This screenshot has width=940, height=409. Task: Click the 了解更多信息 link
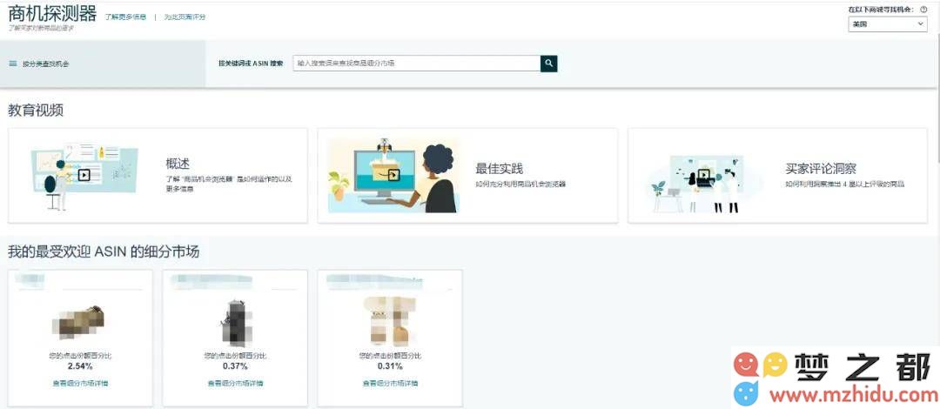click(x=125, y=17)
